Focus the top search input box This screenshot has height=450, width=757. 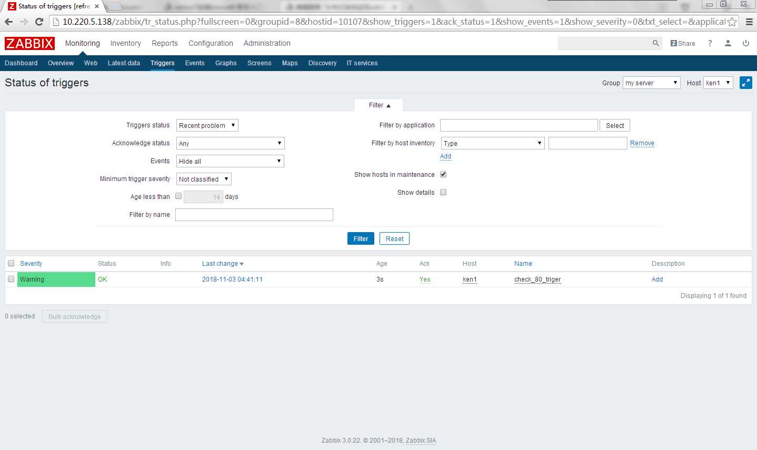(604, 43)
